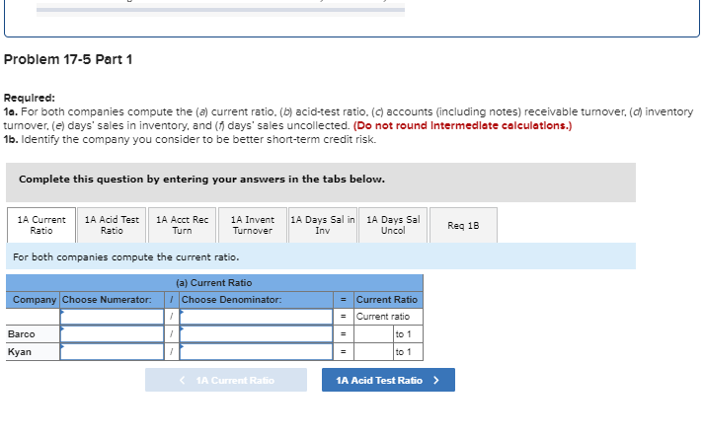Viewport: 703px width, 437px height.
Task: Open the header-row Choose Numerator dropdown
Action: 113,317
